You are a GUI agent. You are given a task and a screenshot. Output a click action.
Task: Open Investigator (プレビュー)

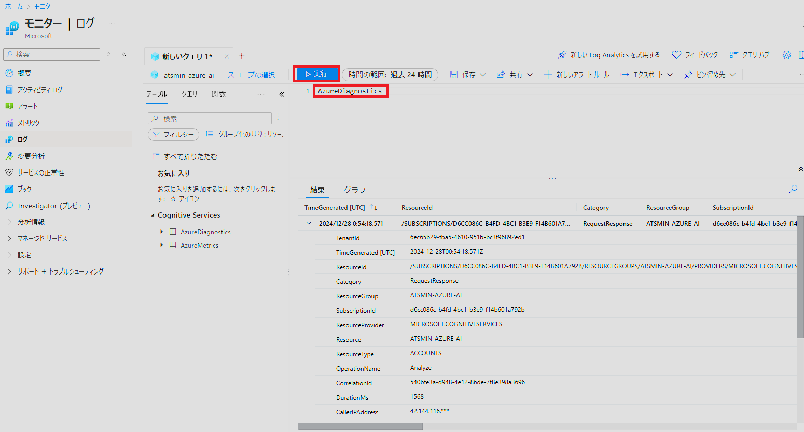(x=53, y=206)
